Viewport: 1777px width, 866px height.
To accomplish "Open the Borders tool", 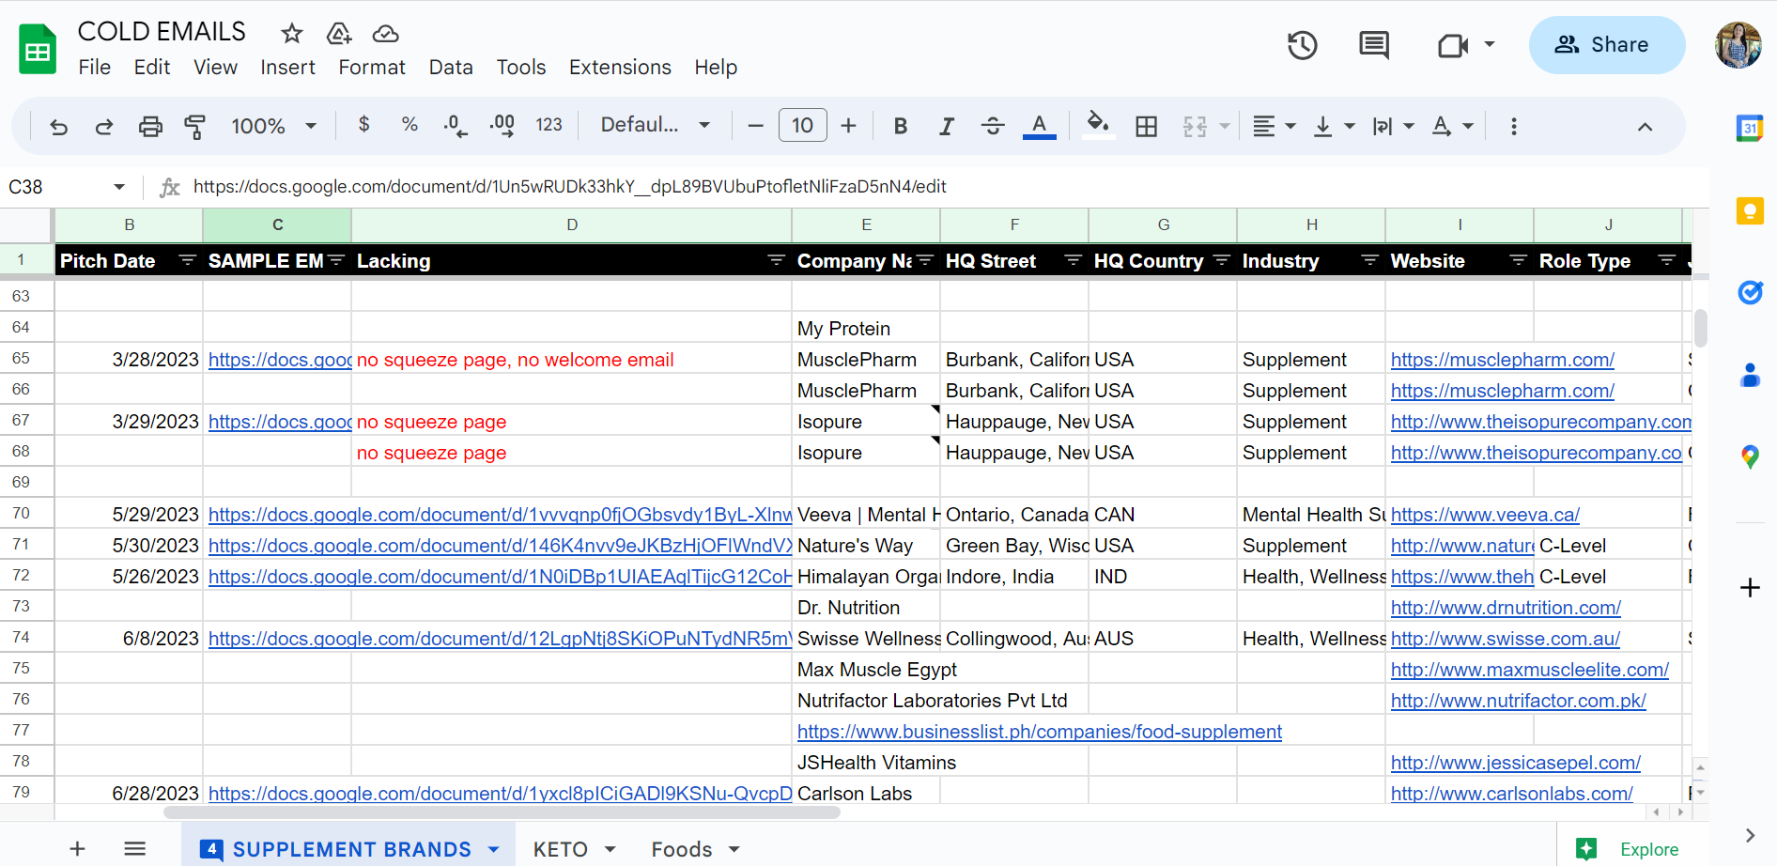I will click(x=1146, y=126).
